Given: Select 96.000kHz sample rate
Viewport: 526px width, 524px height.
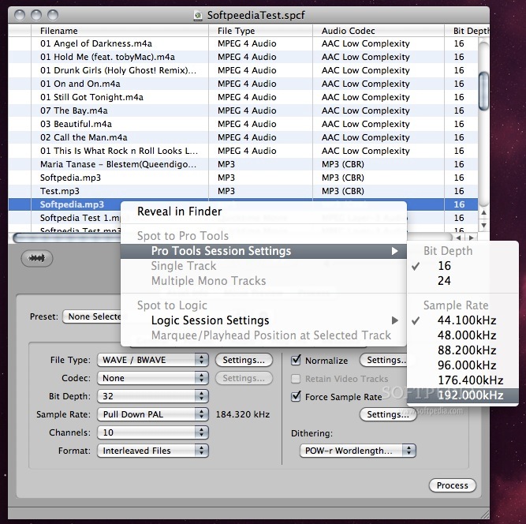Looking at the screenshot, I should (463, 365).
